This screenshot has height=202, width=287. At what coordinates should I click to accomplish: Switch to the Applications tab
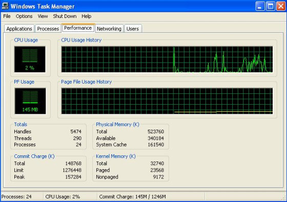coord(19,29)
